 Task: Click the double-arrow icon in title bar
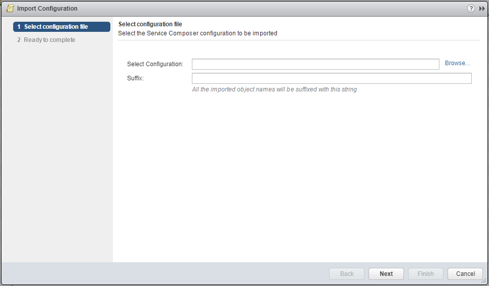click(x=482, y=9)
